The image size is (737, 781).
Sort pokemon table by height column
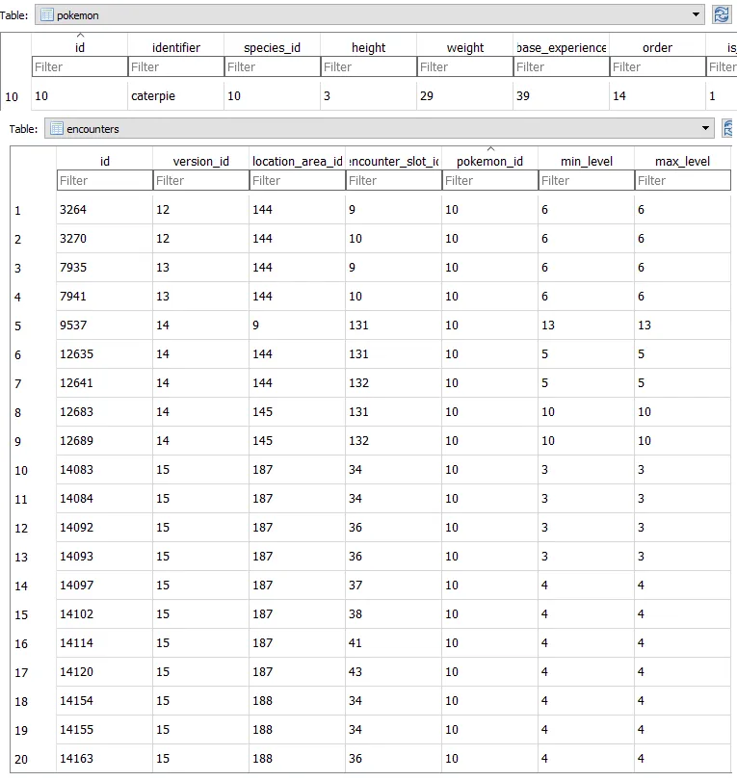368,47
